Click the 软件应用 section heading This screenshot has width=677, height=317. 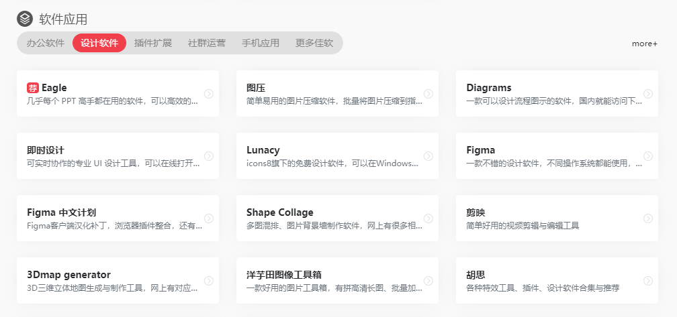pyautogui.click(x=63, y=19)
